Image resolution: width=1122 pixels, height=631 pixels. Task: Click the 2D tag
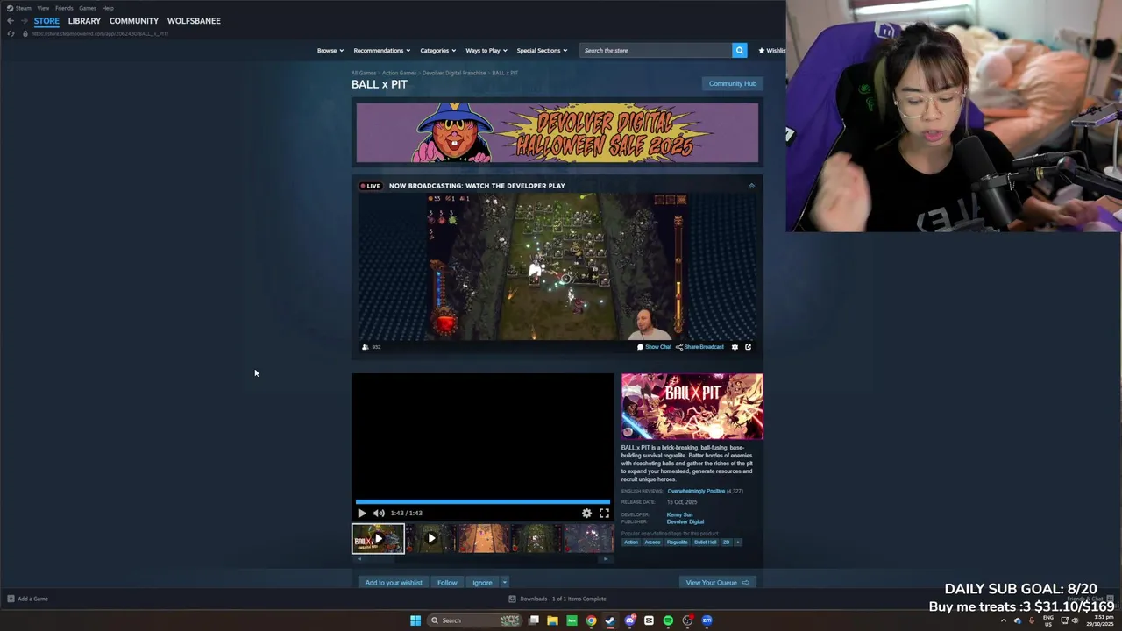[726, 542]
